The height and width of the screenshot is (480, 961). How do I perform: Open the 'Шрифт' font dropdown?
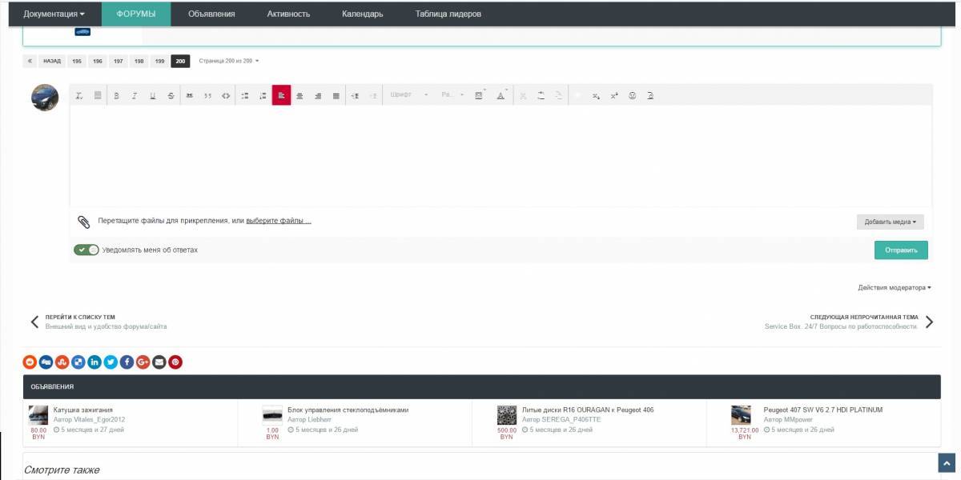click(x=408, y=95)
